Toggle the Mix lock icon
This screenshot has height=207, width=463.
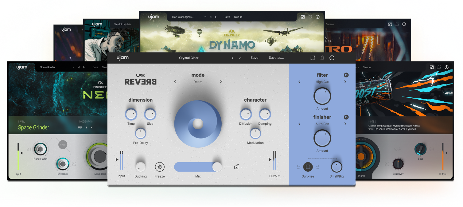[236, 167]
